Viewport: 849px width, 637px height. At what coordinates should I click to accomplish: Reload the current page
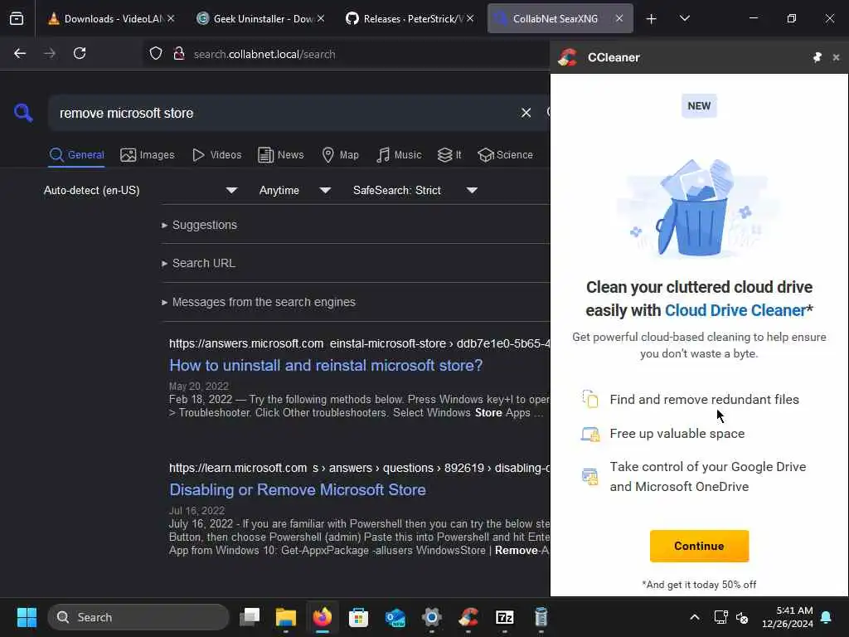pyautogui.click(x=80, y=54)
